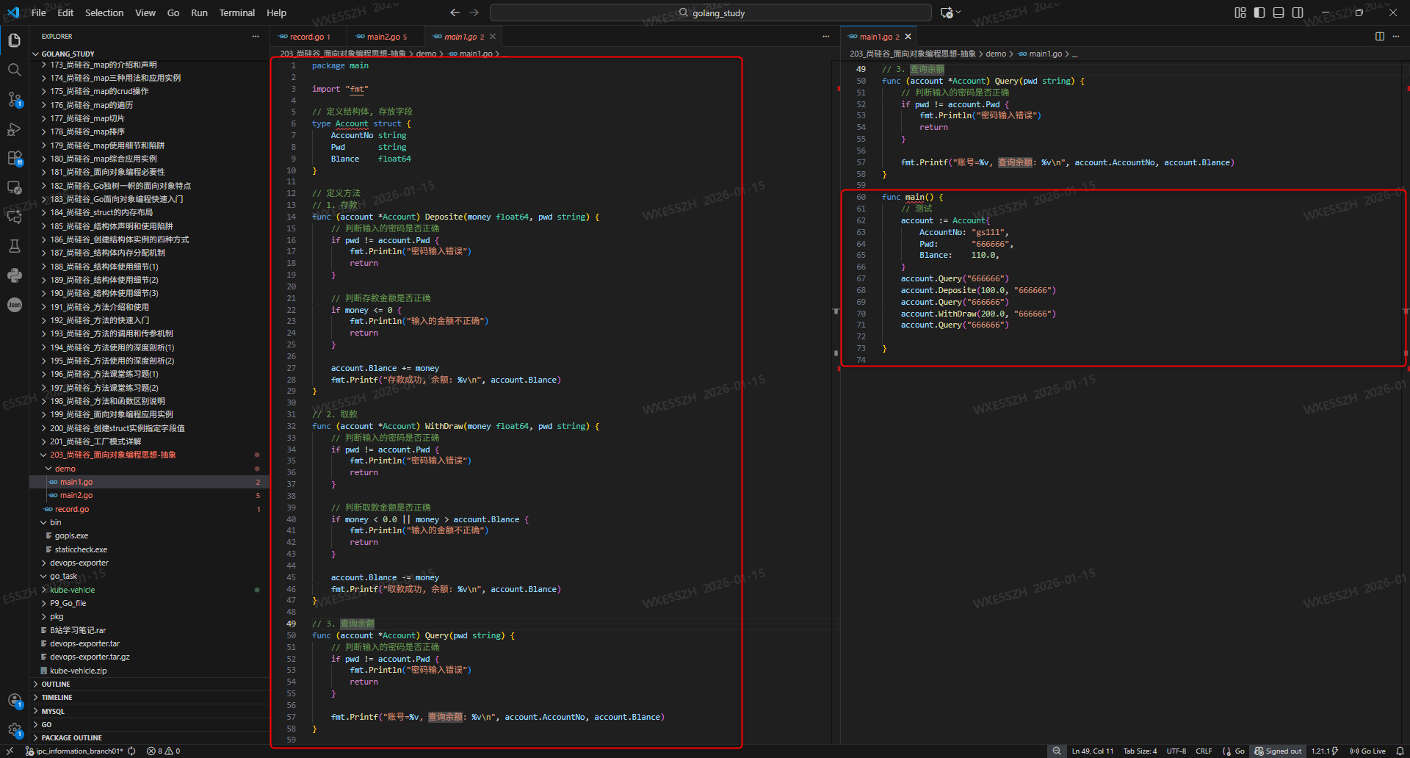1410x758 pixels.
Task: Click the Signed out Copilot status
Action: (x=1278, y=751)
